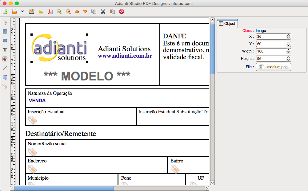Select the "Adianti Solutions" heading text
Viewport: 308px width, 191px height.
point(124,49)
